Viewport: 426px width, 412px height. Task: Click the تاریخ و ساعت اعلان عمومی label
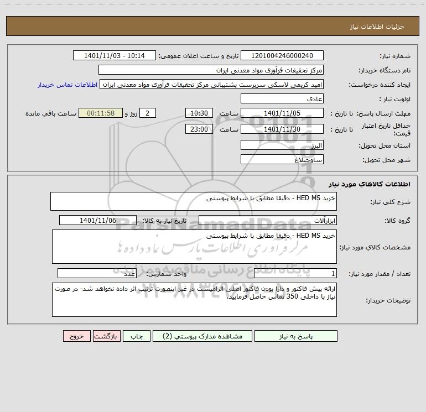[199, 56]
